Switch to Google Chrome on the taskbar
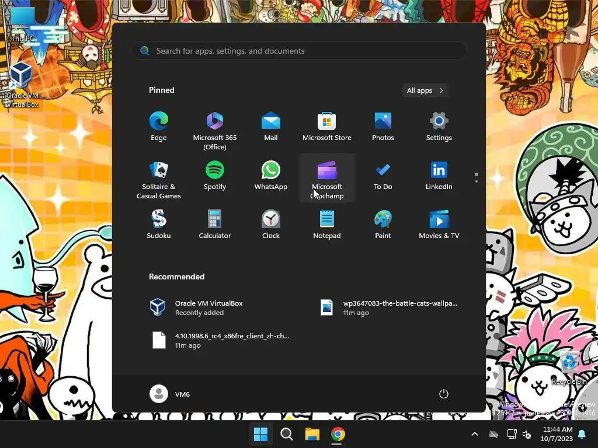 tap(338, 434)
